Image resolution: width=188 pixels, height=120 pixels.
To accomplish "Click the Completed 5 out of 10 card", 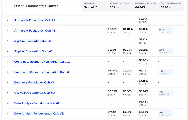I will (x=95, y=6).
